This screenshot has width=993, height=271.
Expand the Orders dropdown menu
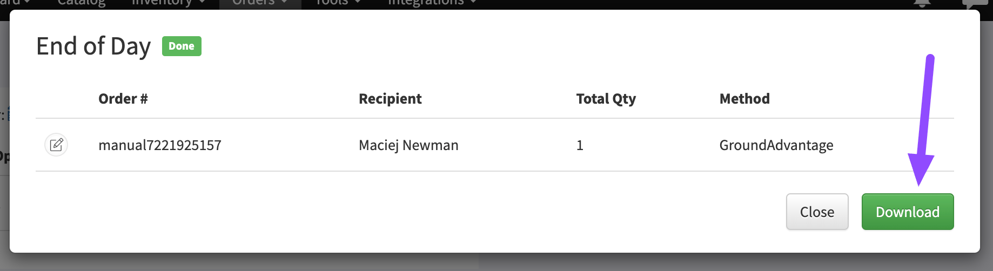pyautogui.click(x=260, y=3)
